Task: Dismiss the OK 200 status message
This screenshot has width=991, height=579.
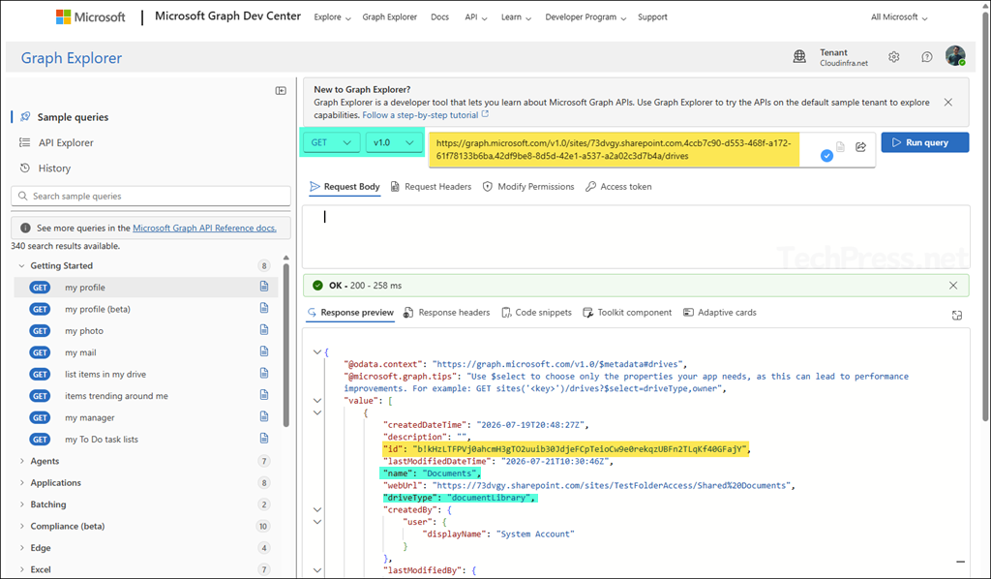Action: (953, 285)
